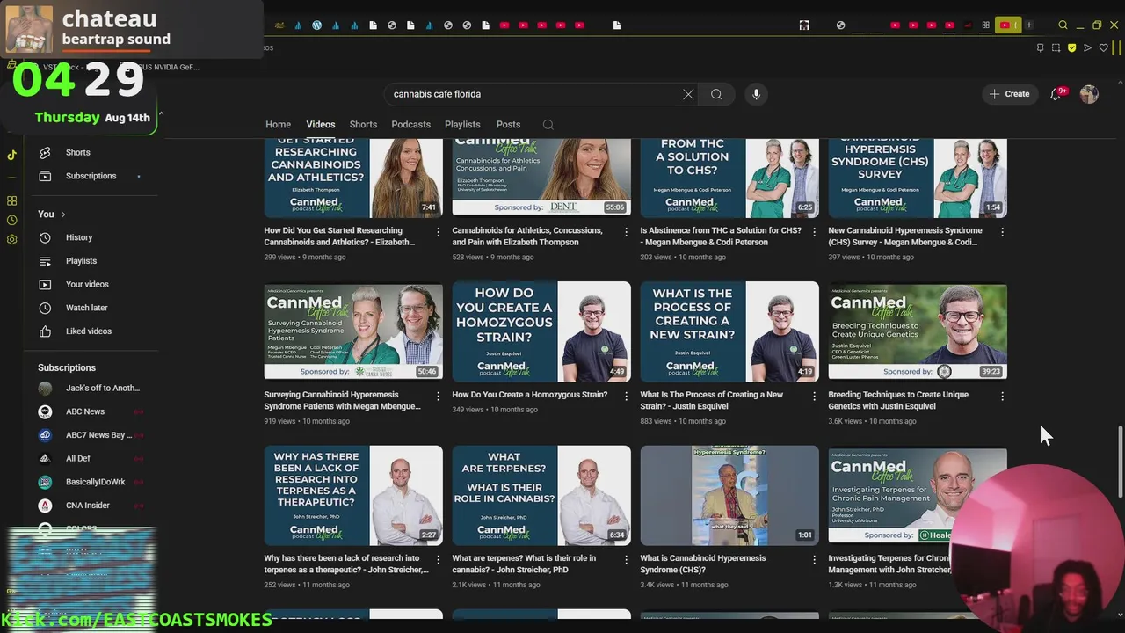Open the account avatar menu
Screen dimensions: 1125x633
(x=1089, y=94)
